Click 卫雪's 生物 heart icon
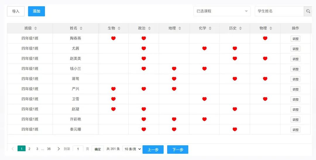The width and height of the screenshot is (316, 160). [x=114, y=99]
